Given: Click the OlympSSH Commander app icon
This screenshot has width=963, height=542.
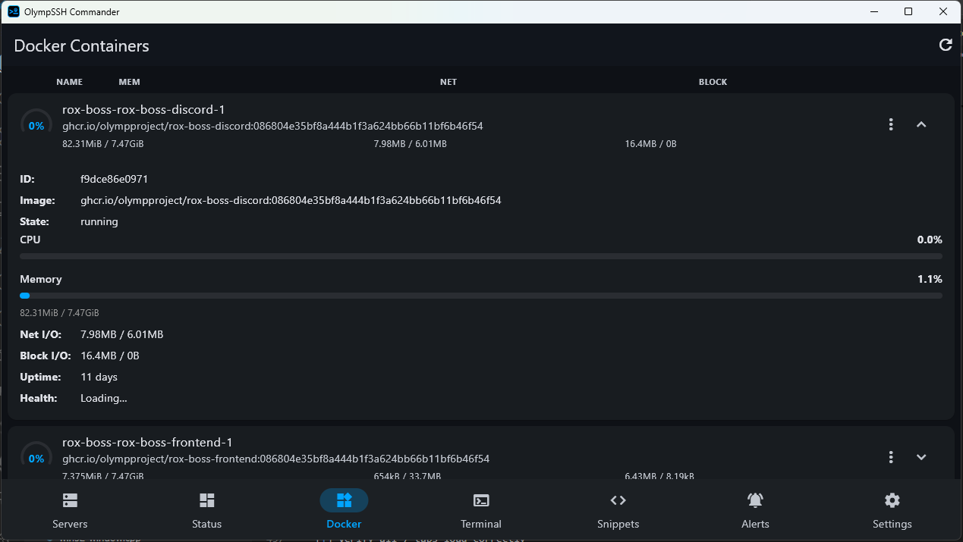Looking at the screenshot, I should coord(13,11).
